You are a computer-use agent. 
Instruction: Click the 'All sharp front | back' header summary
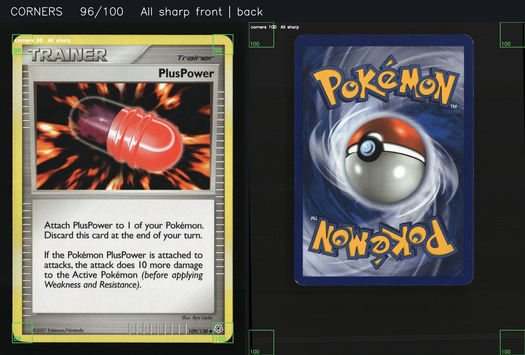(x=202, y=12)
